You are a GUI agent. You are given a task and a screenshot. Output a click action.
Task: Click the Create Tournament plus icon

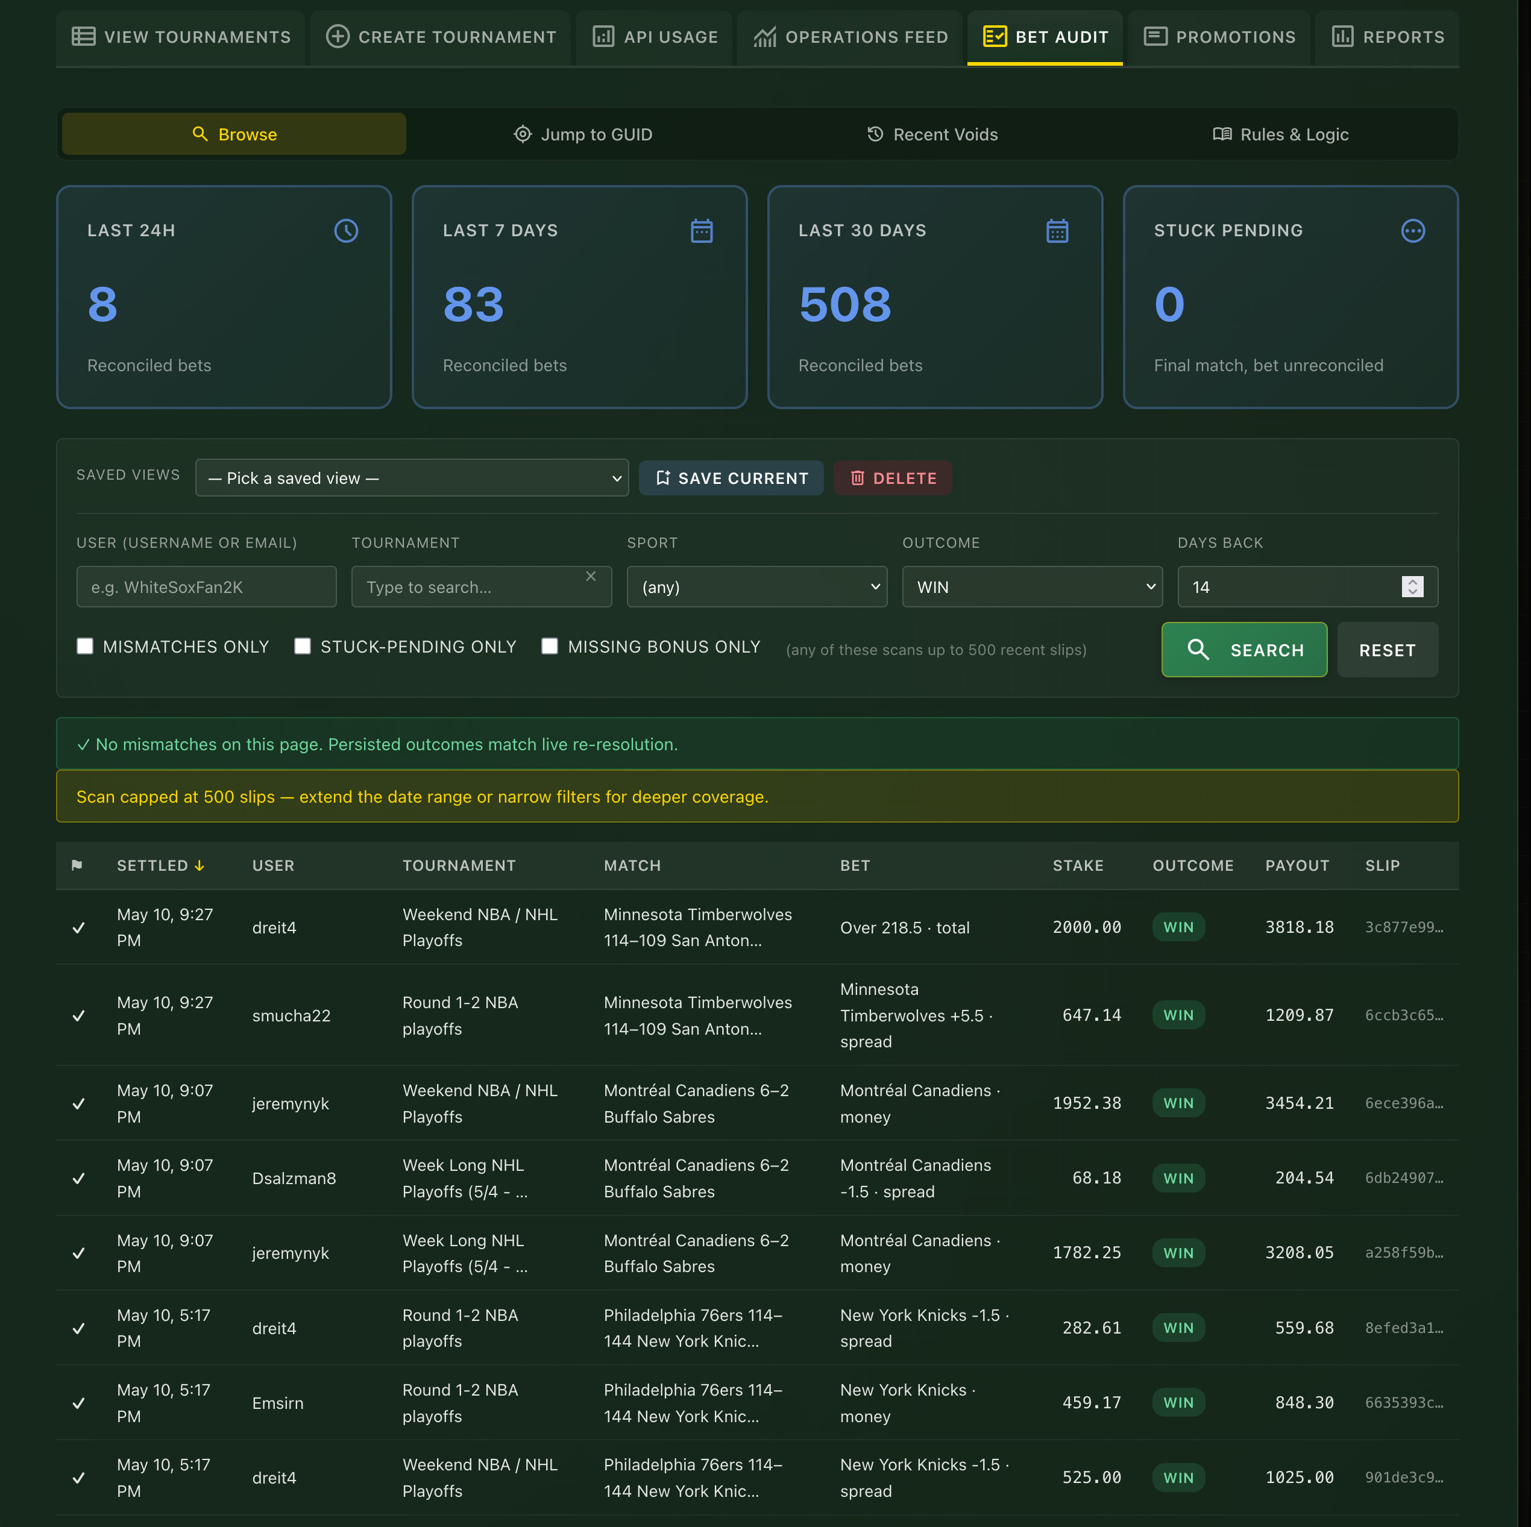tap(338, 36)
